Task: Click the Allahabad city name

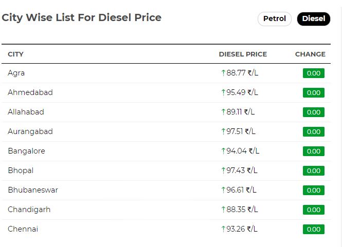Action: point(26,112)
